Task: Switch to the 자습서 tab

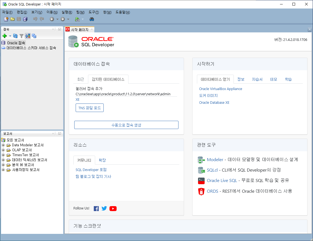Action: 257,79
